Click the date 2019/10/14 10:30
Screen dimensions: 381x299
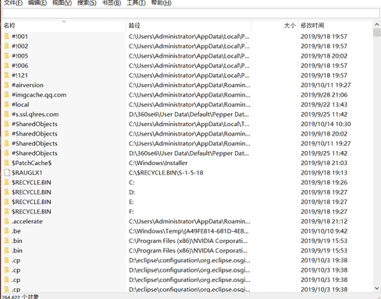click(x=326, y=124)
